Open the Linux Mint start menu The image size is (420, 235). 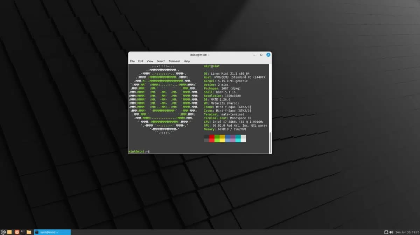[3, 232]
